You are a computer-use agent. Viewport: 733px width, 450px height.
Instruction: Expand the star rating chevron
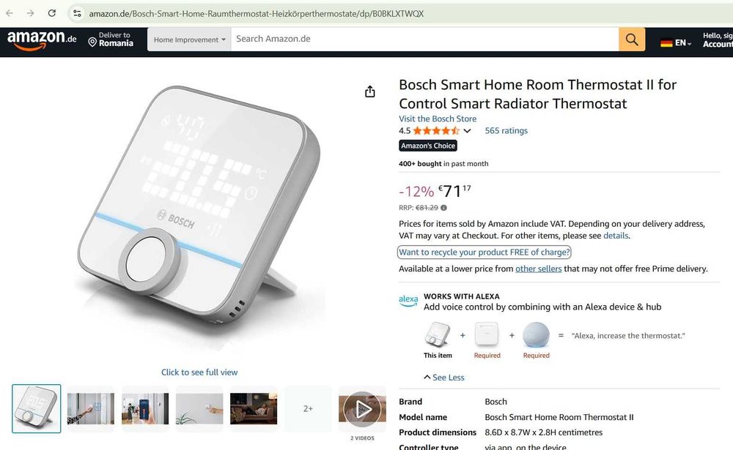467,131
